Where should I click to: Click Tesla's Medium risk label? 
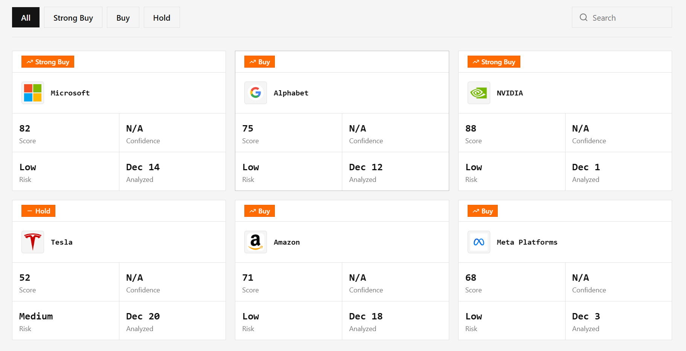click(36, 316)
